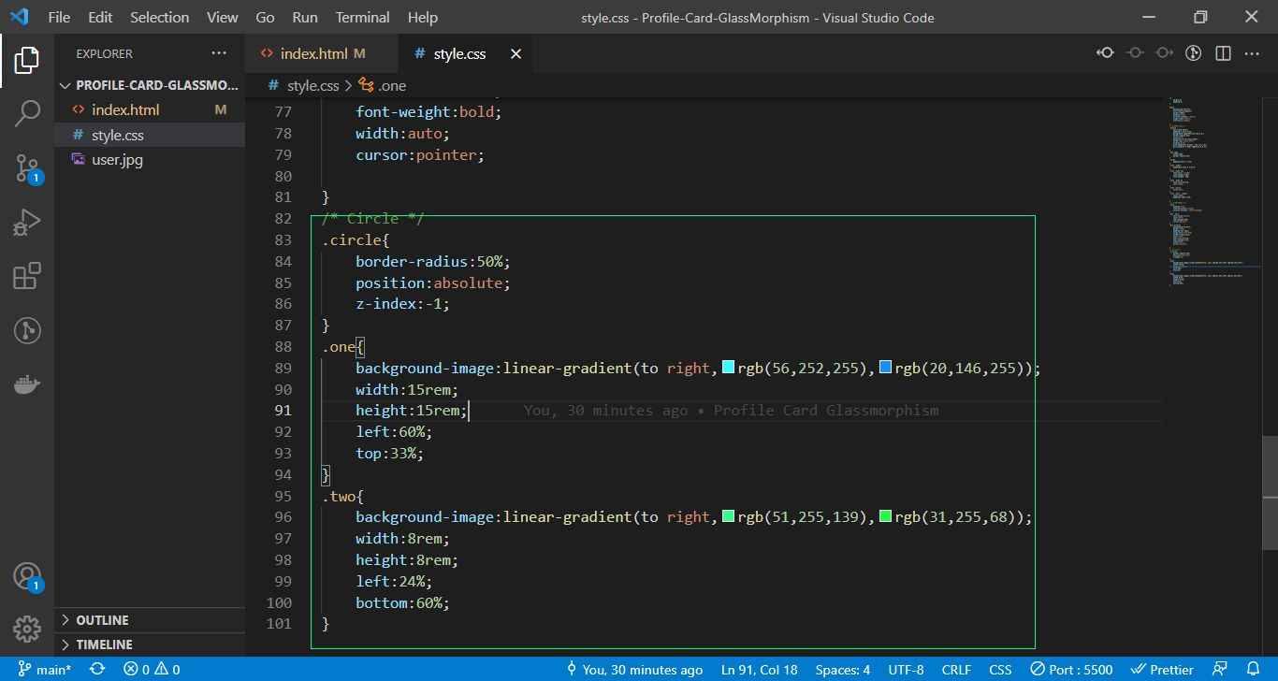Click the blame info in status bar
Screen dimensions: 1278x681
(635, 669)
